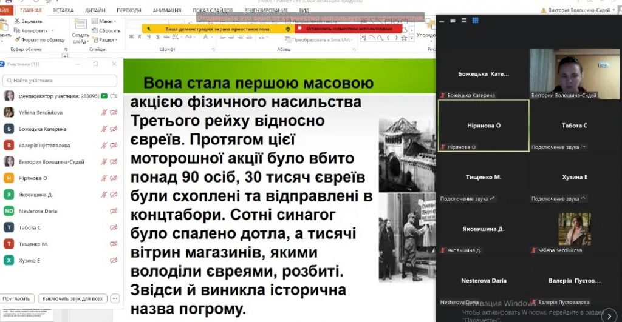This screenshot has height=322, width=622.
Task: Click the Пригласить invite button
Action: pos(18,298)
